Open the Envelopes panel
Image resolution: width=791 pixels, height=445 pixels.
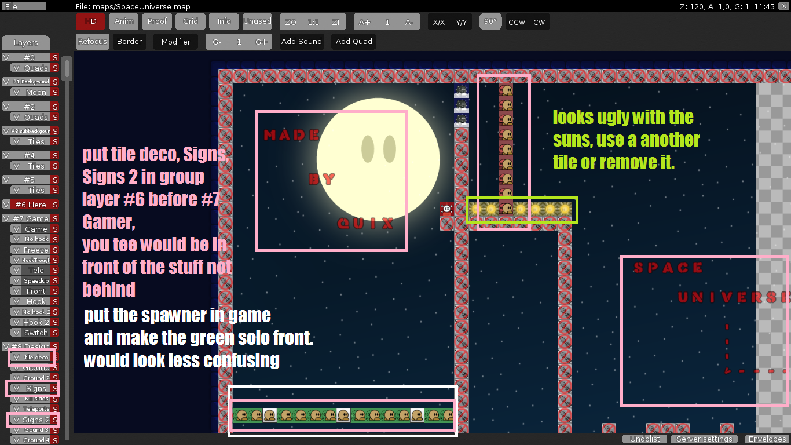766,439
